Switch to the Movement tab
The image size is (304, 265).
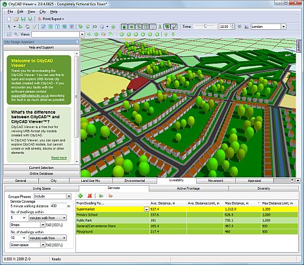216,181
